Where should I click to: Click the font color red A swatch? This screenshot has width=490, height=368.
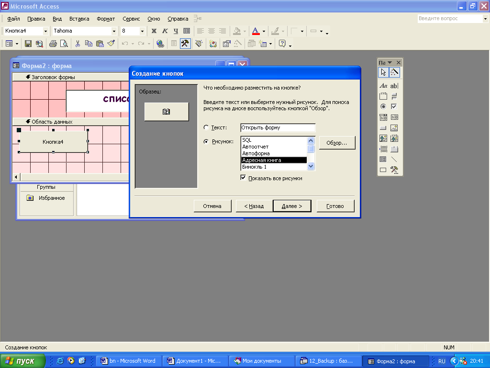point(256,31)
